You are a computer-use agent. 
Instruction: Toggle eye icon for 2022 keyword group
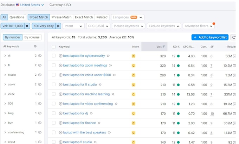tap(40, 94)
